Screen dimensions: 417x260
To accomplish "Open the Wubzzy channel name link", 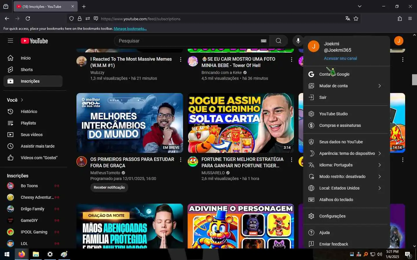I will click(97, 73).
